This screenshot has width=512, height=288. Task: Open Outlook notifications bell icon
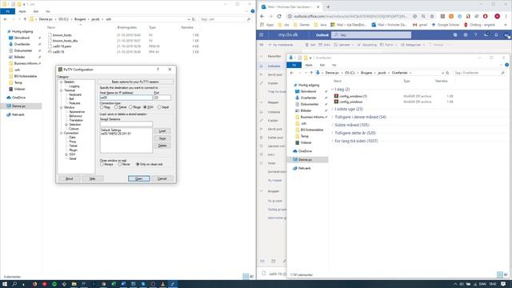coord(496,35)
